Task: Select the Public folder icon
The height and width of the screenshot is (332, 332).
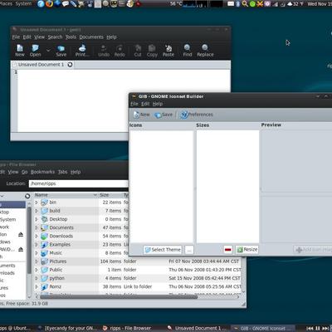Action: [45, 270]
